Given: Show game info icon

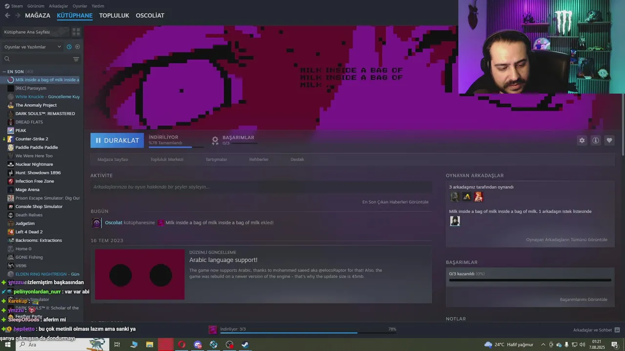Looking at the screenshot, I should point(596,140).
